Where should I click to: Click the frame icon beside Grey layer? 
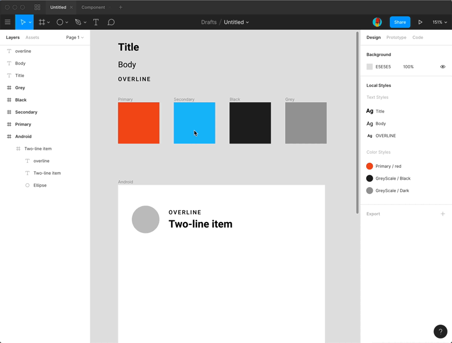(9, 88)
